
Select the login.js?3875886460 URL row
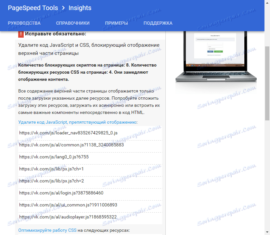click(90, 193)
